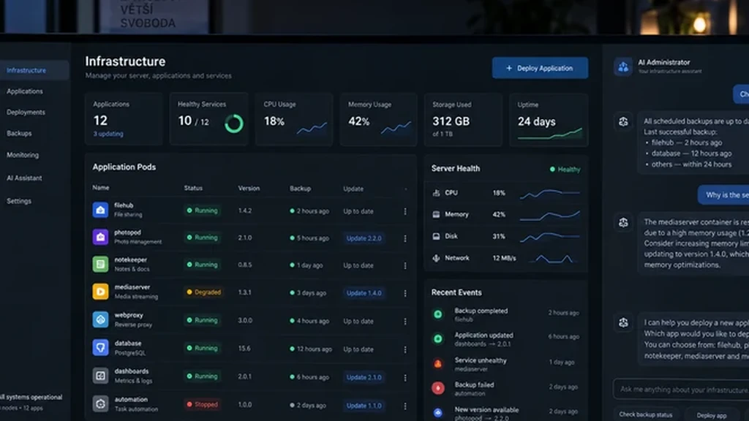Click Update 1.4.0 for mediaserver
The image size is (749, 421).
(364, 293)
